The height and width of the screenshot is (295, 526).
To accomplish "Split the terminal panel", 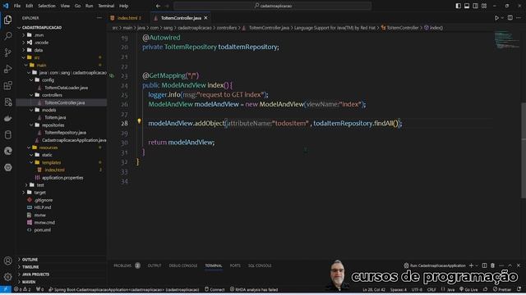I will click(x=484, y=265).
